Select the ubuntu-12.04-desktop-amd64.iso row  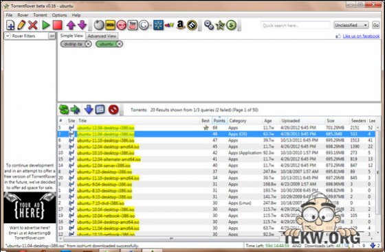tap(217, 146)
